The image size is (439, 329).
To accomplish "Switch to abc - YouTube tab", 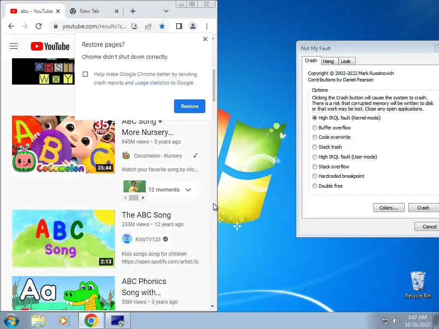I will coord(35,11).
